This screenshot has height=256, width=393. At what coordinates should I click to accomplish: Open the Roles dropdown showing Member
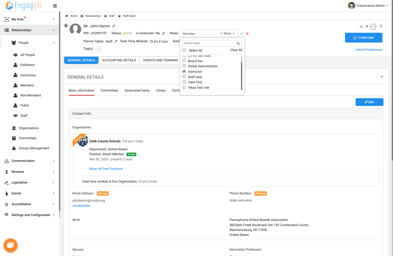(x=209, y=34)
